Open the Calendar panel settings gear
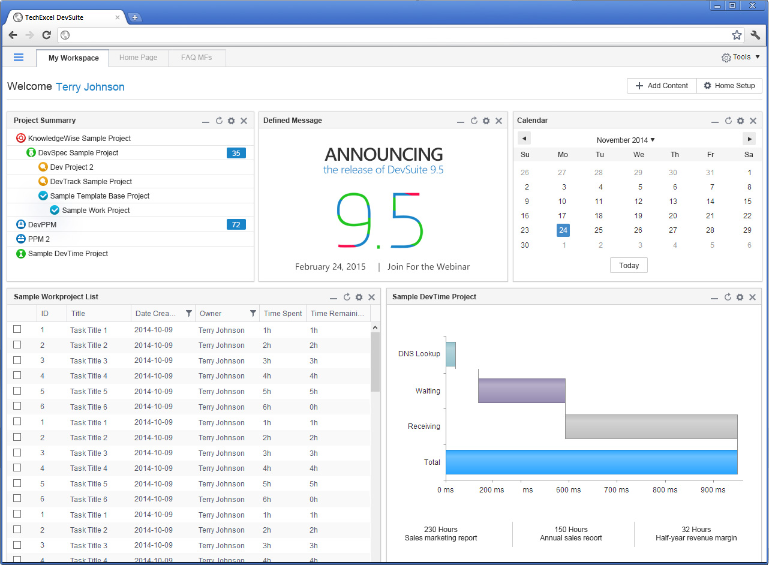 tap(741, 121)
